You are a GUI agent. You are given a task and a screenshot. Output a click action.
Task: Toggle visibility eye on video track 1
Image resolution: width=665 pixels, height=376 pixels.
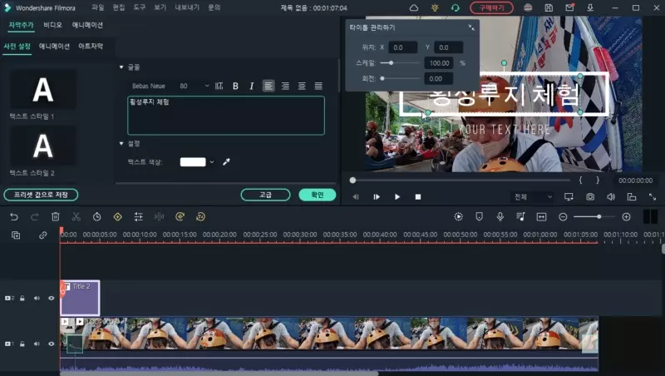pyautogui.click(x=52, y=344)
